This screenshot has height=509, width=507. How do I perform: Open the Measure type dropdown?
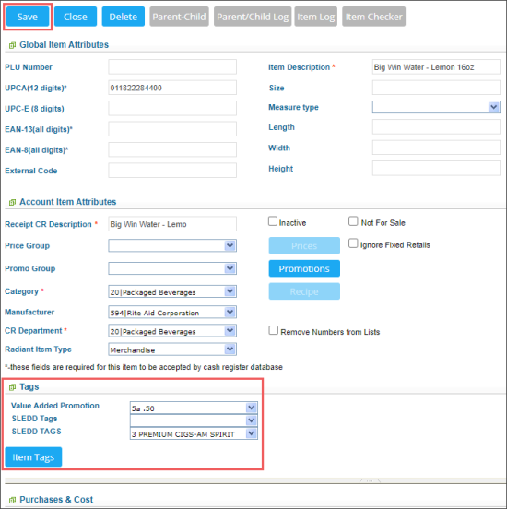tap(436, 107)
